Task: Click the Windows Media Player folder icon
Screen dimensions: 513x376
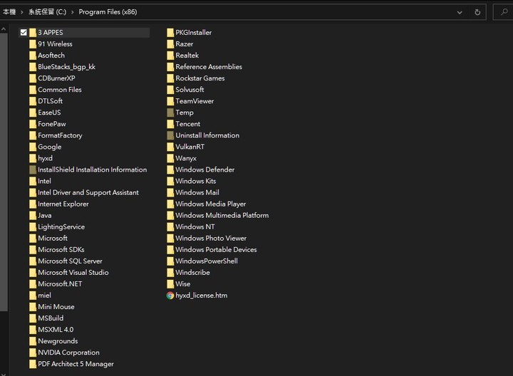Action: (x=170, y=204)
